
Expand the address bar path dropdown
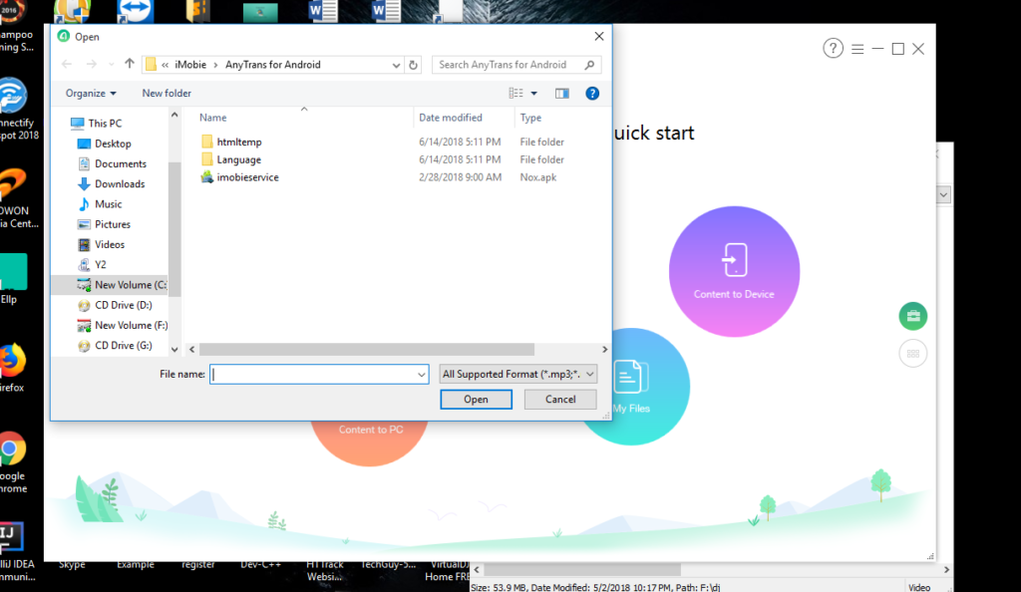397,63
